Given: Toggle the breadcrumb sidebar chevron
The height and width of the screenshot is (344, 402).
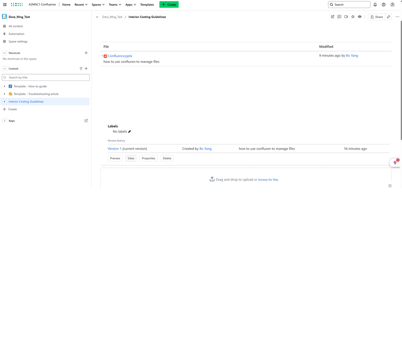Looking at the screenshot, I should coord(97,17).
